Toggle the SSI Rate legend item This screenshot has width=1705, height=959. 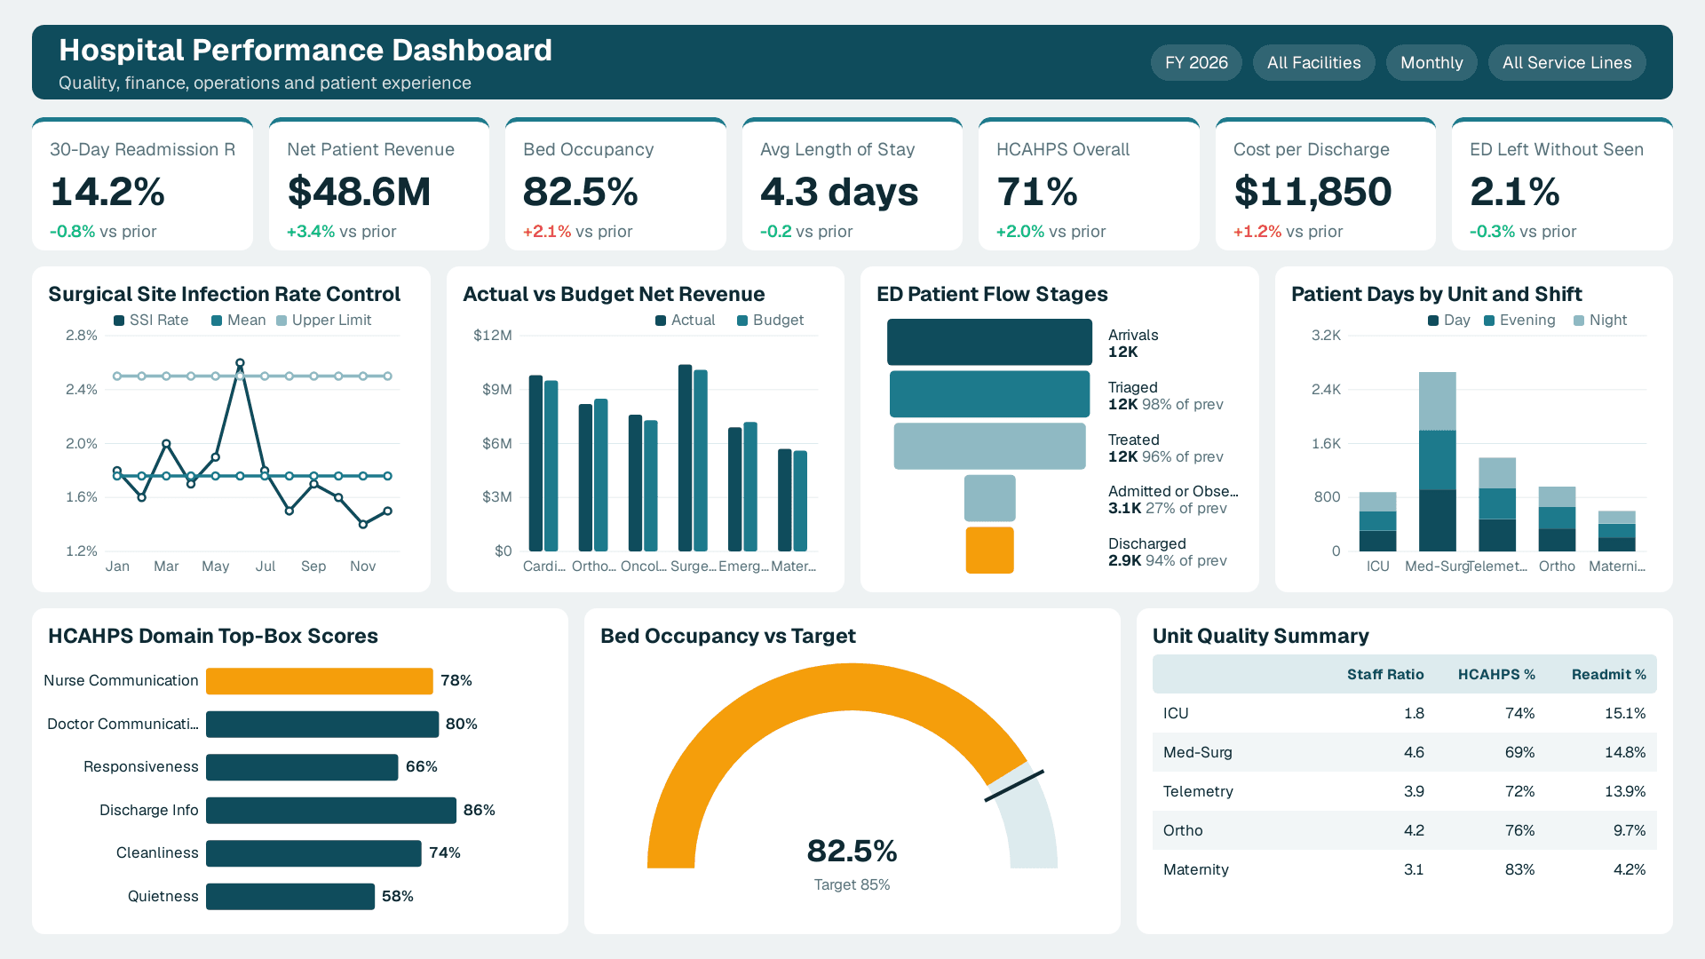click(151, 320)
